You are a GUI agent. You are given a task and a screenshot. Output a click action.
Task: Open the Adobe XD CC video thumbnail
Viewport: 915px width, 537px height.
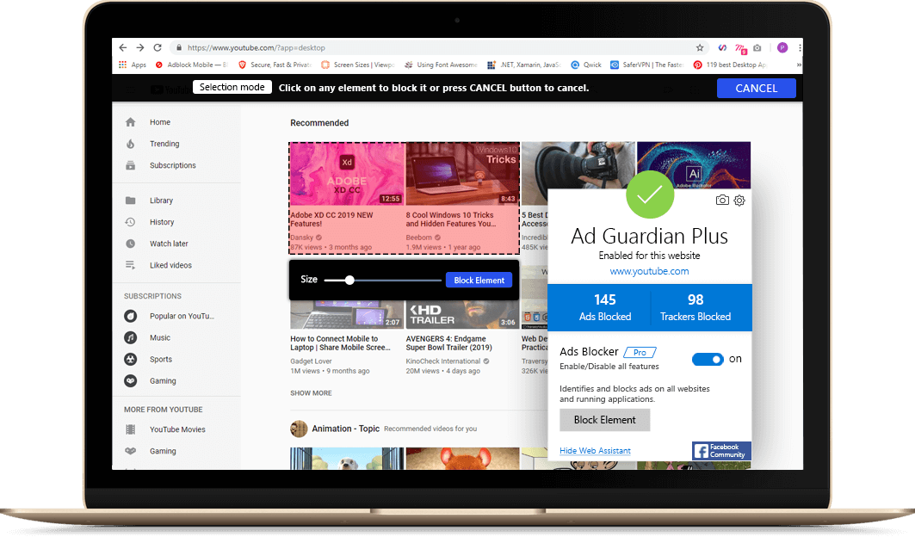pos(347,173)
